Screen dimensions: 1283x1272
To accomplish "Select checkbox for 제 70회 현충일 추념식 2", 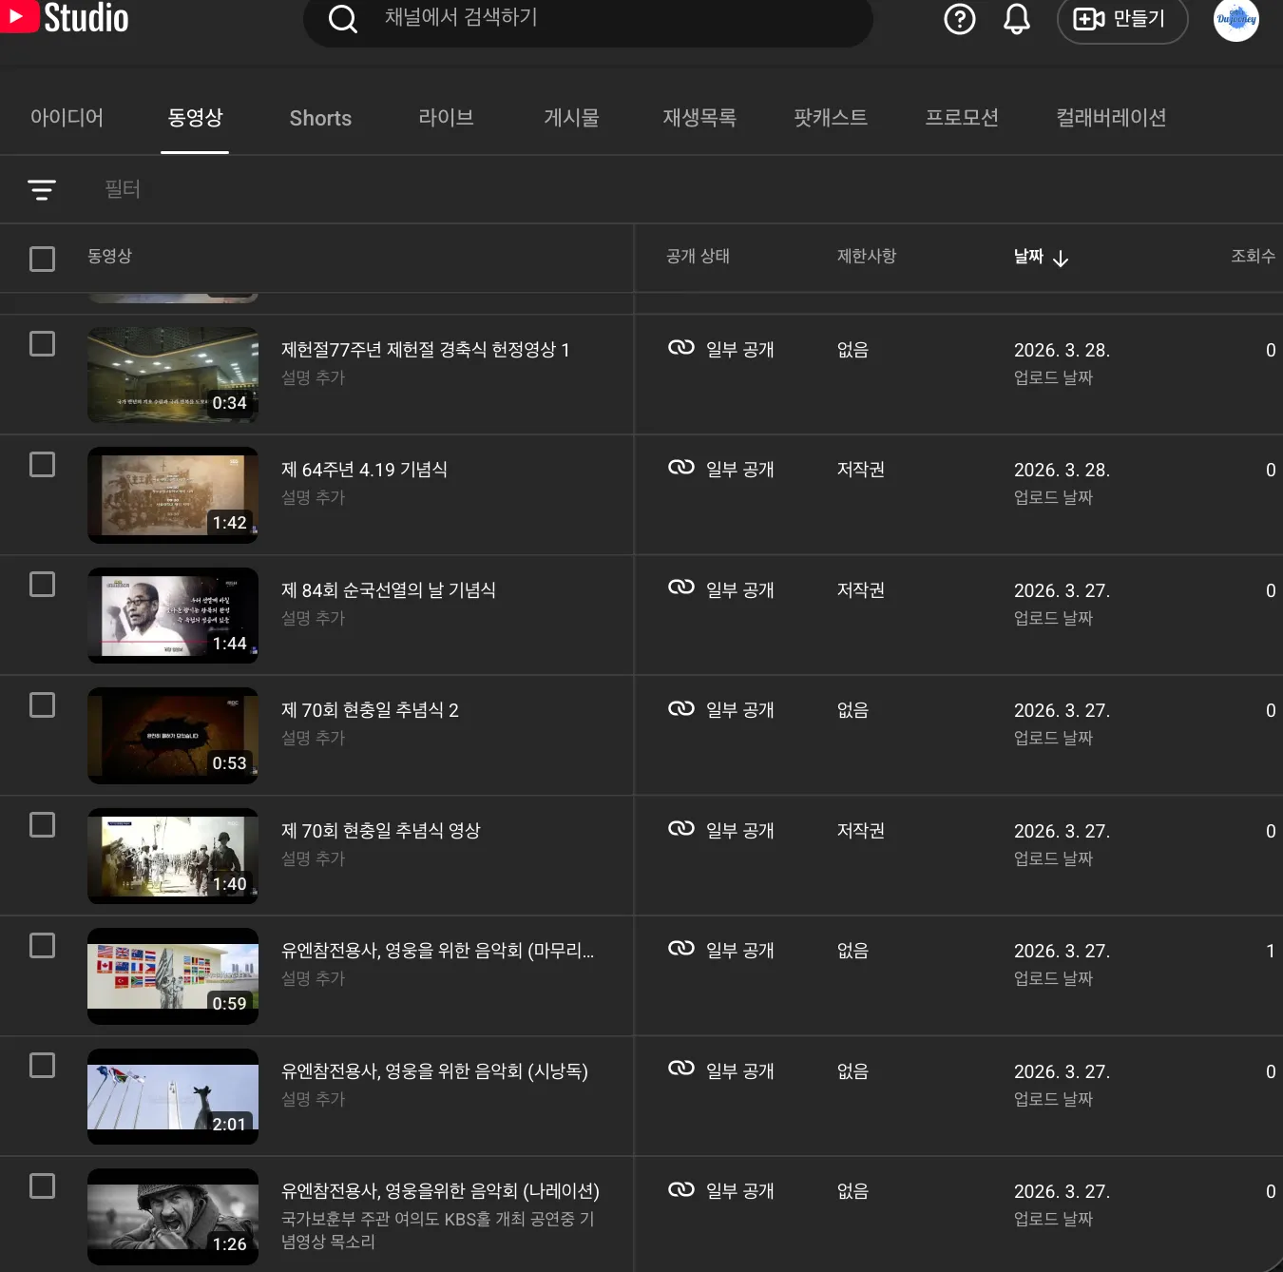I will pos(42,705).
